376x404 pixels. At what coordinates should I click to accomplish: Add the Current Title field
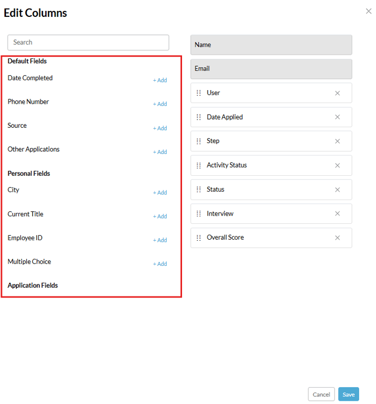point(160,216)
